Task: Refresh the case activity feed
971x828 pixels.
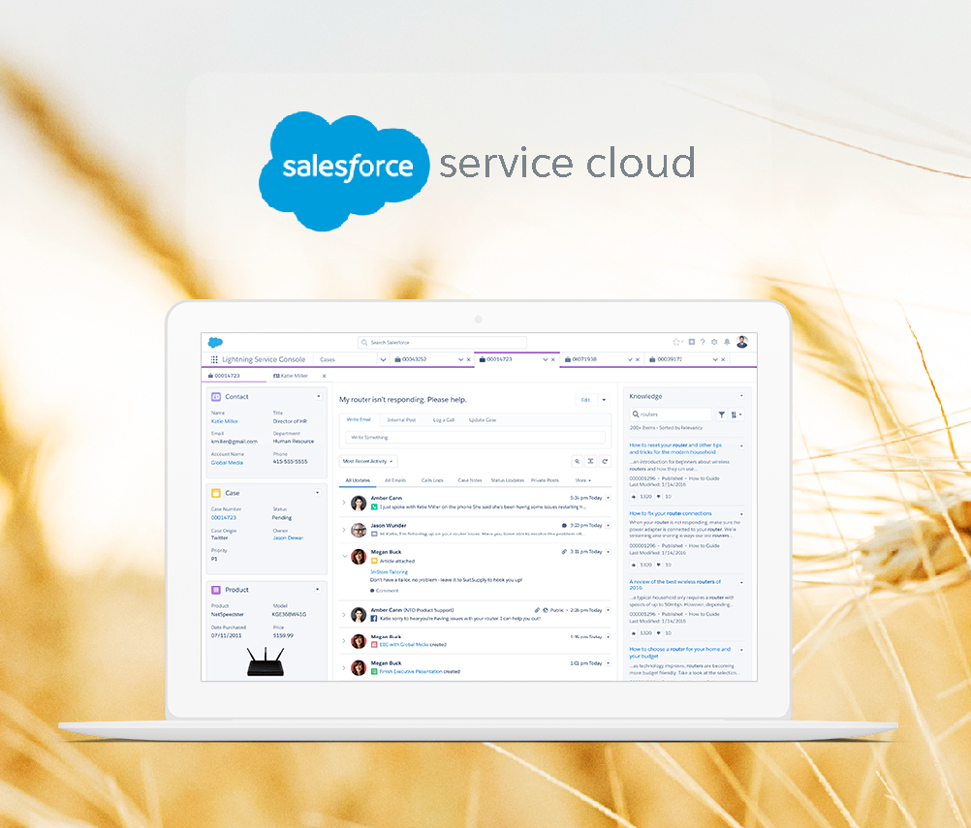Action: 605,461
